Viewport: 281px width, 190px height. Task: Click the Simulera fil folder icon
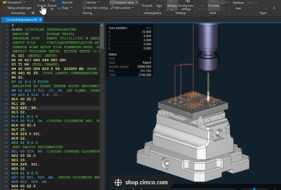click(5, 2)
